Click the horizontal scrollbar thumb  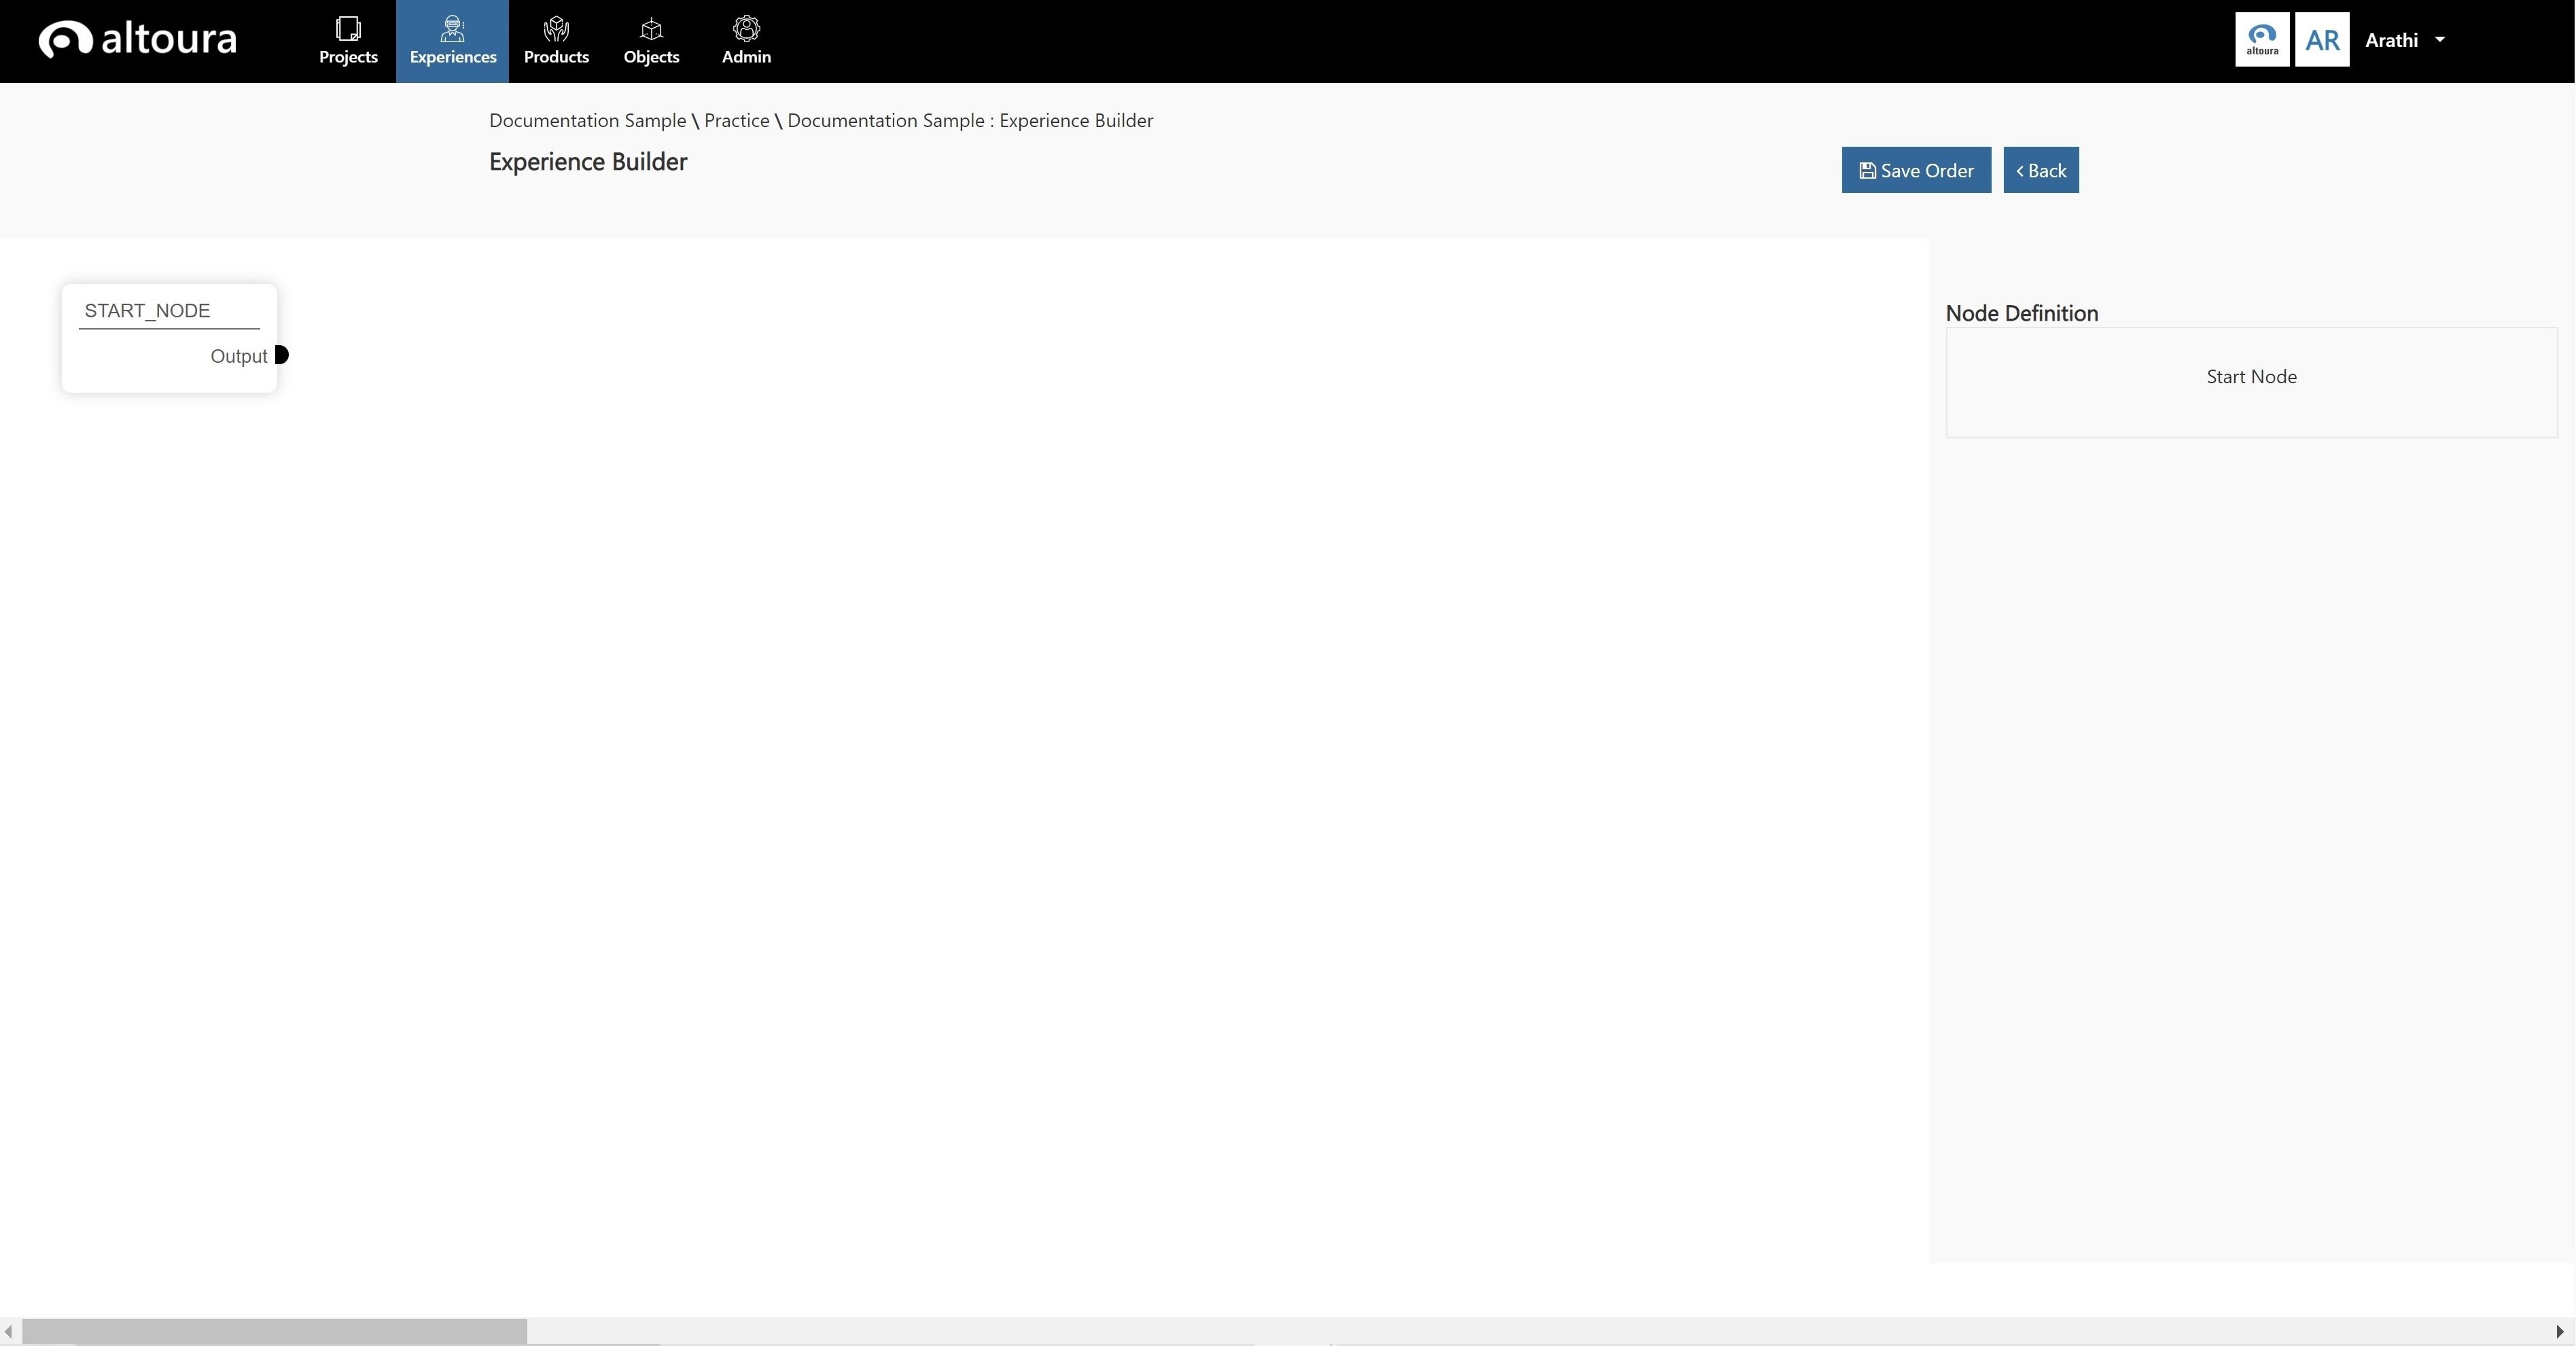pos(274,1331)
